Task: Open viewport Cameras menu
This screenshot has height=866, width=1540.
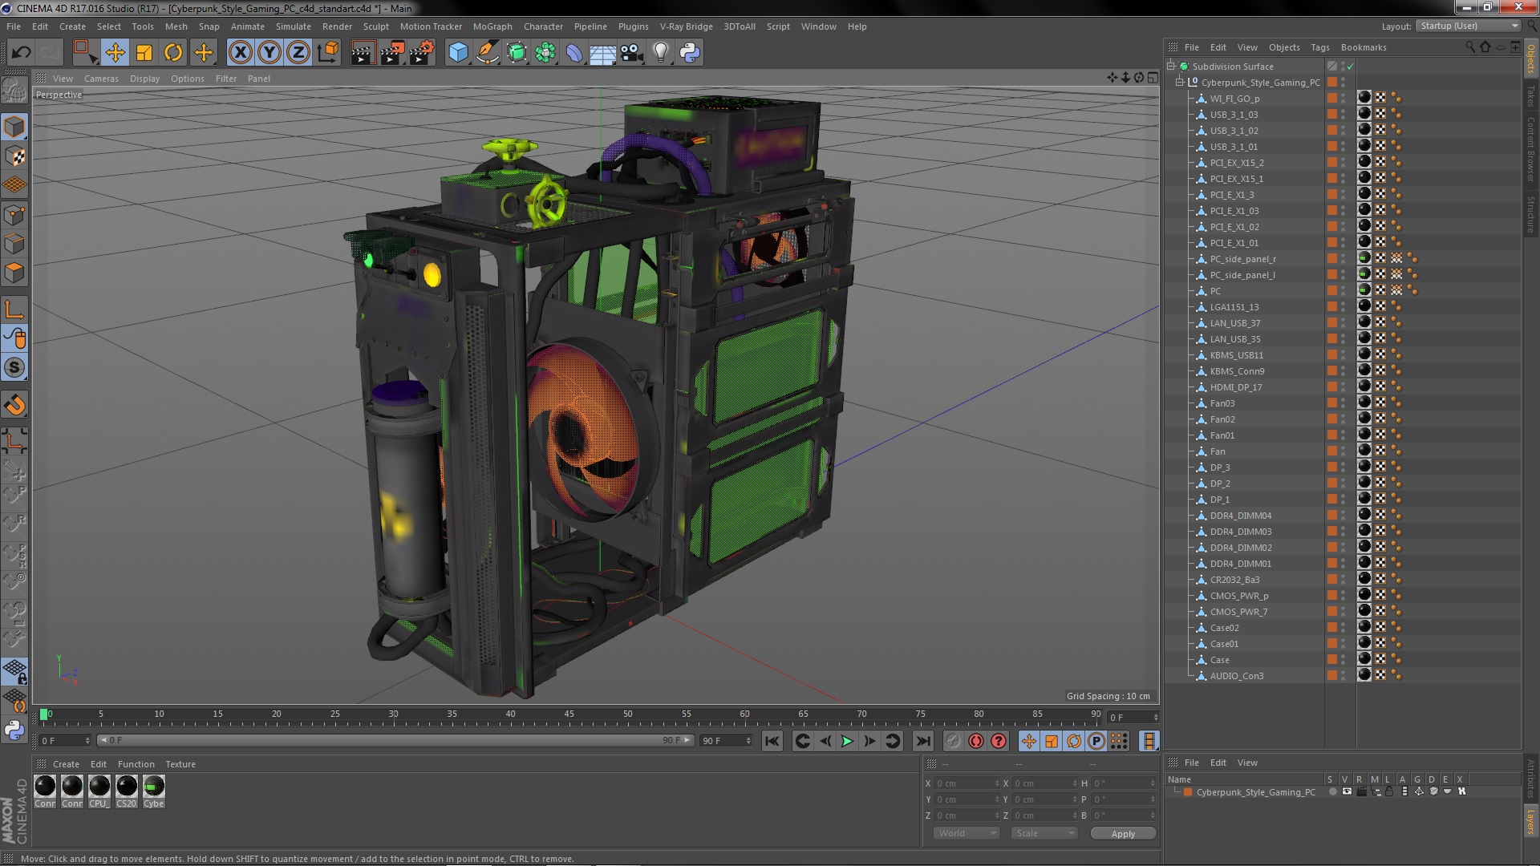Action: click(x=101, y=79)
